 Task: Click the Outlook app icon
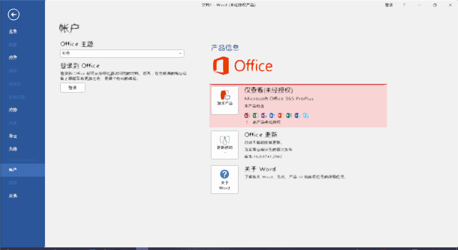tap(272, 115)
